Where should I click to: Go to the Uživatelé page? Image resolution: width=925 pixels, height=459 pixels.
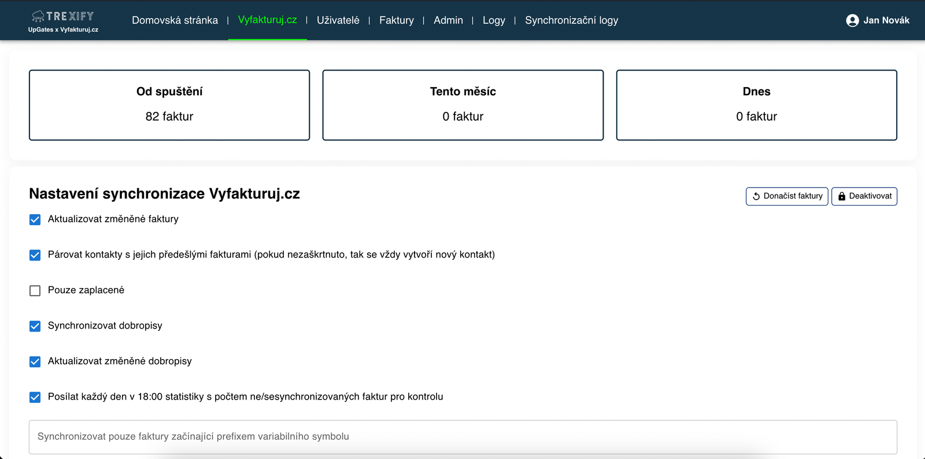[338, 20]
